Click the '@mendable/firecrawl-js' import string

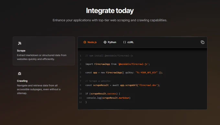pyautogui.click(x=133, y=64)
